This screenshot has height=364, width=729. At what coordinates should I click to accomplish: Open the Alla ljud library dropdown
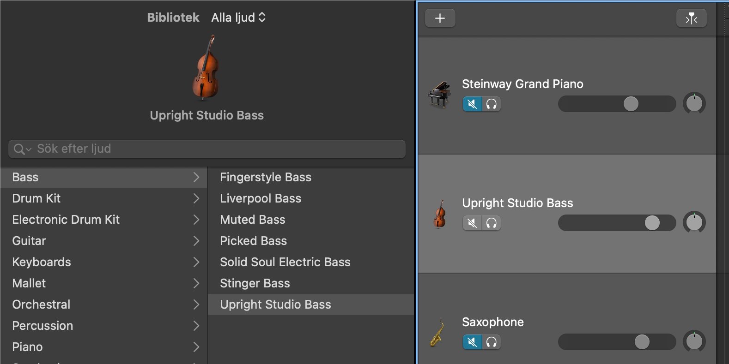[238, 18]
